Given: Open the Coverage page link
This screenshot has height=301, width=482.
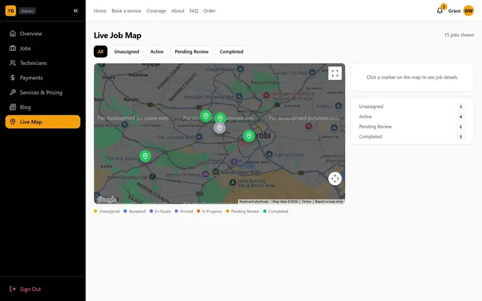Looking at the screenshot, I should tap(156, 11).
